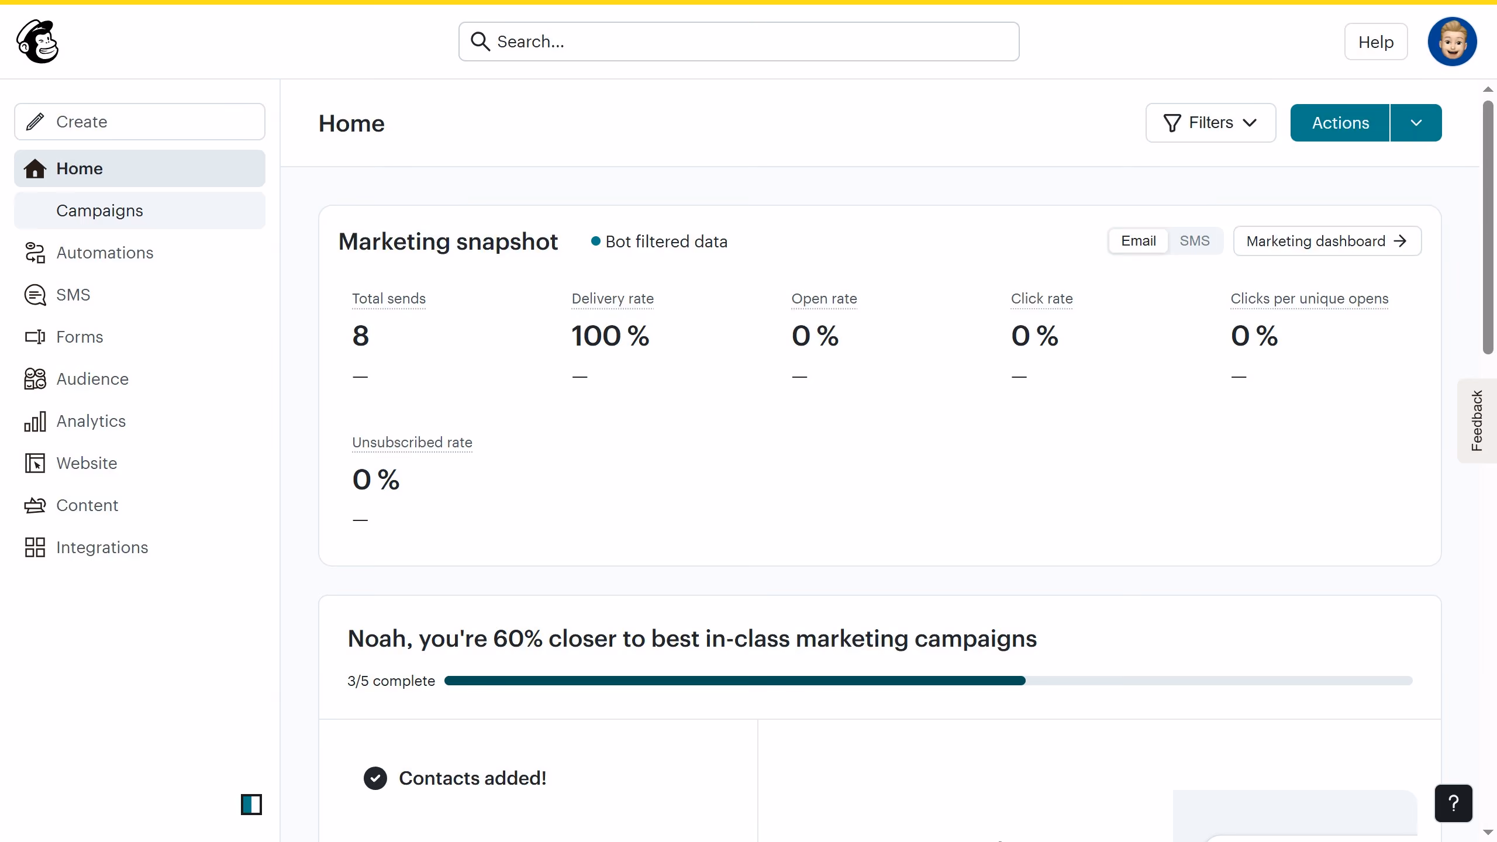Open Content menu item label
Screen dimensions: 1497x842
tap(87, 505)
